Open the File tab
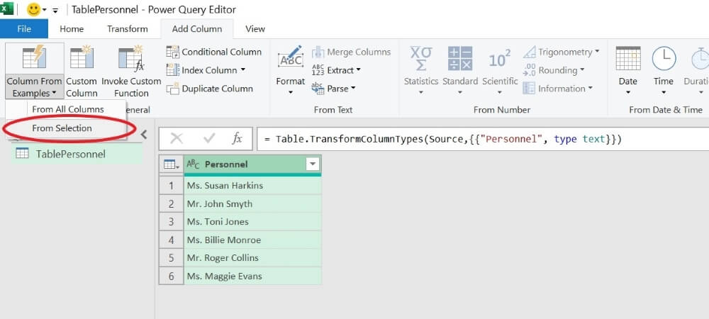This screenshot has height=319, width=709. pyautogui.click(x=24, y=29)
